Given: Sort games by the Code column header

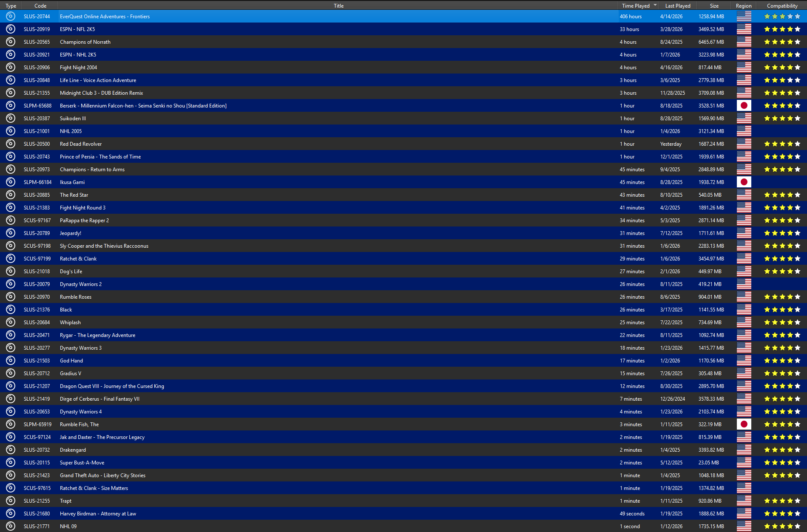Looking at the screenshot, I should 40,6.
